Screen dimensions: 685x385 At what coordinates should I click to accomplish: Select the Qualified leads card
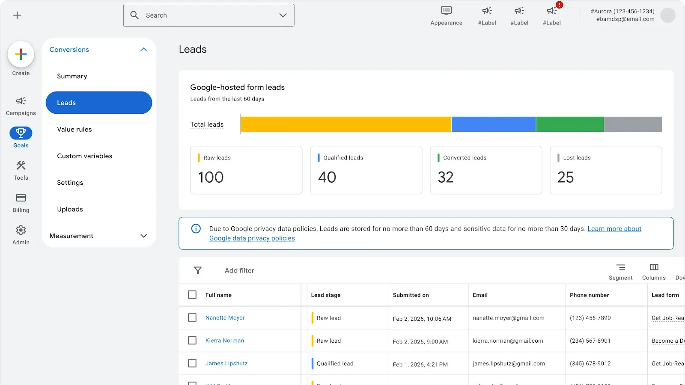click(x=366, y=170)
